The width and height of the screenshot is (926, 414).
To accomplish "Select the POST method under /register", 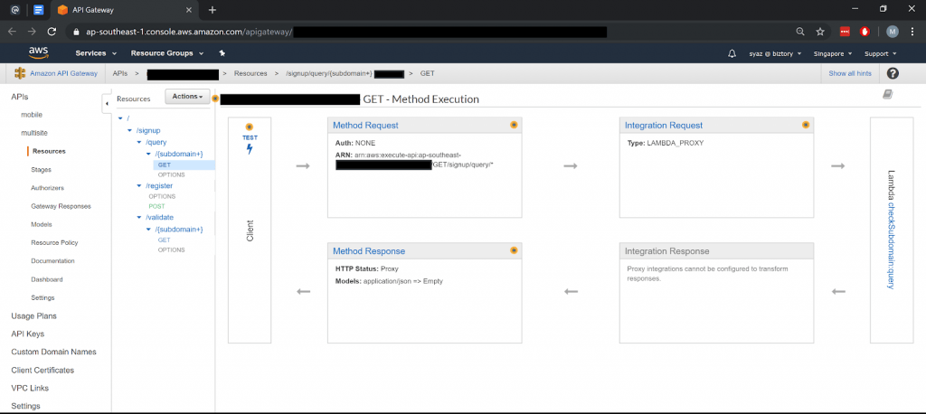I will point(156,206).
